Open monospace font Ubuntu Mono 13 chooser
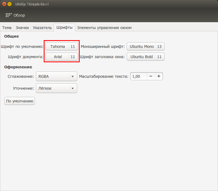The width and height of the screenshot is (218, 191). click(x=146, y=47)
